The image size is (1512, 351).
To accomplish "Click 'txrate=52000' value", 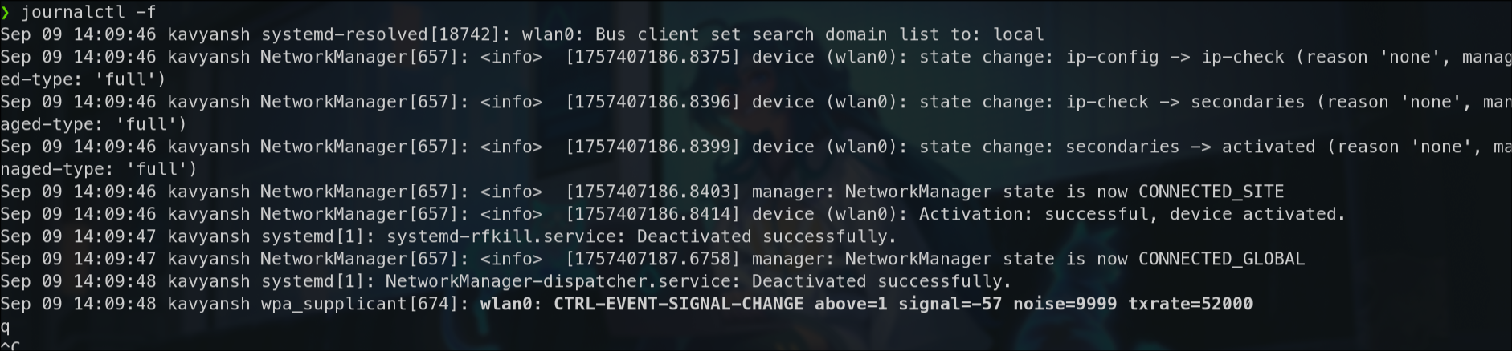I will (x=1190, y=305).
